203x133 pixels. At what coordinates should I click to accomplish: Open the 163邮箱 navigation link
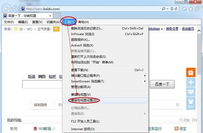pyautogui.click(x=45, y=129)
